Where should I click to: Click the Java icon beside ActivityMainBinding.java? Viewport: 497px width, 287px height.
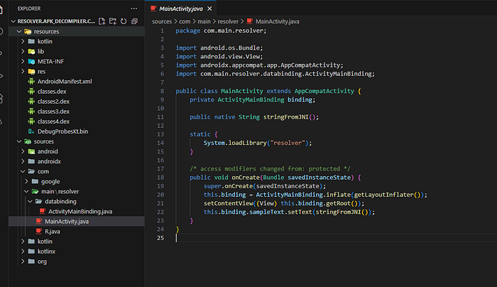(x=42, y=211)
